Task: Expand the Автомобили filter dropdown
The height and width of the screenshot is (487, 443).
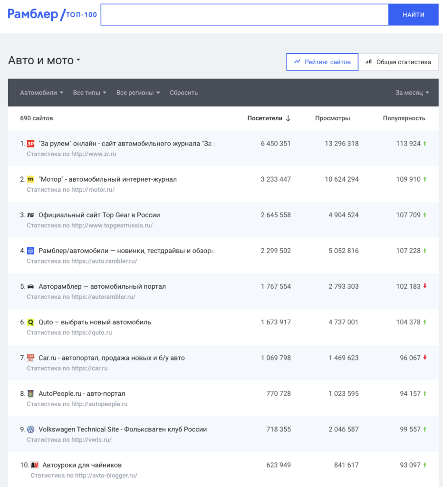Action: (42, 93)
